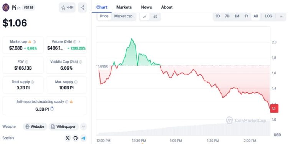Open the X (Twitter) social link
This screenshot has height=144, width=288.
pyautogui.click(x=68, y=138)
